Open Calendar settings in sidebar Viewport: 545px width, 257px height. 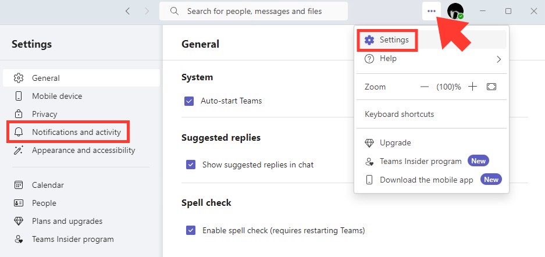pyautogui.click(x=81, y=185)
